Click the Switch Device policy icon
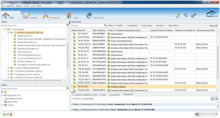The image size is (220, 118). (15, 36)
